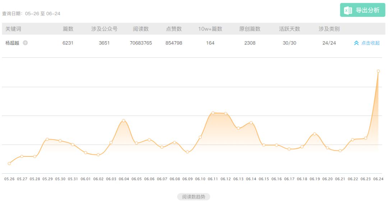Screen dimensions: 388x202
Task: Click the data point at 06.19
Action: [x=315, y=134]
